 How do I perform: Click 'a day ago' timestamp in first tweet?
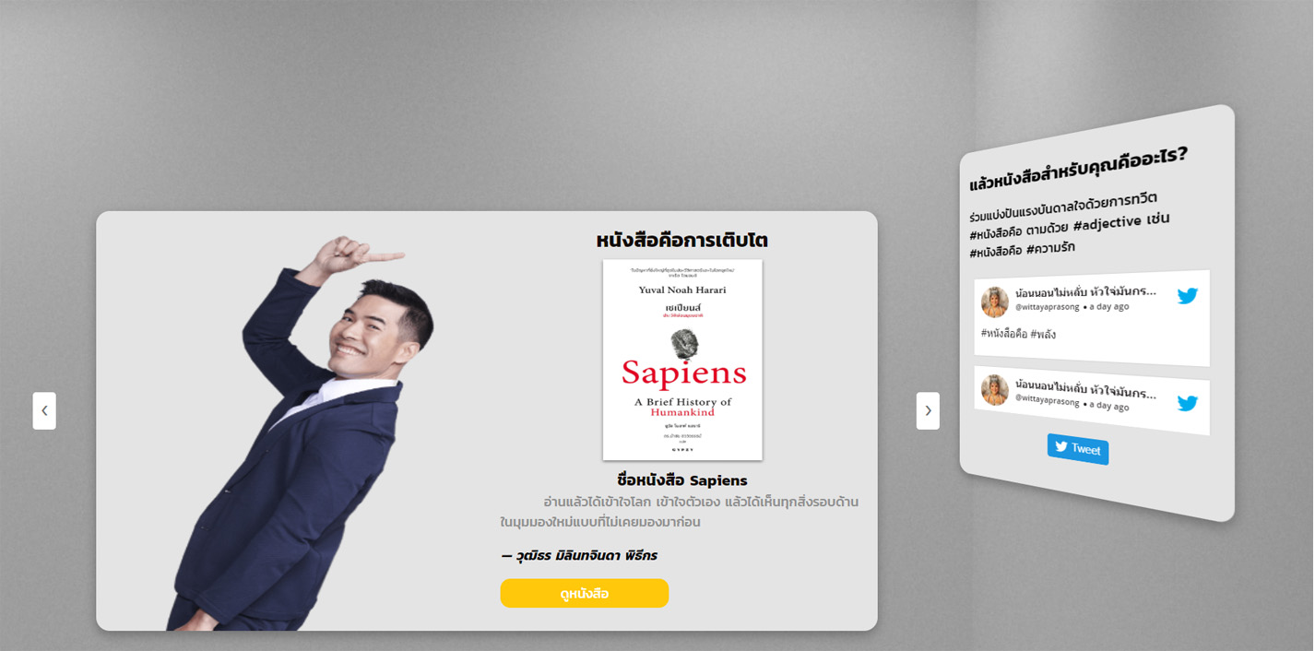click(1109, 306)
